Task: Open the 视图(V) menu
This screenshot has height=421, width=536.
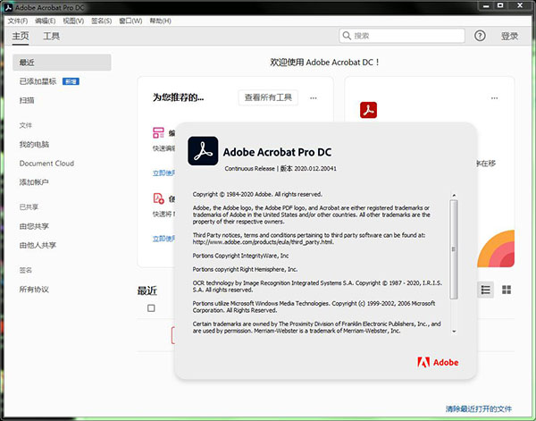Action: point(73,21)
